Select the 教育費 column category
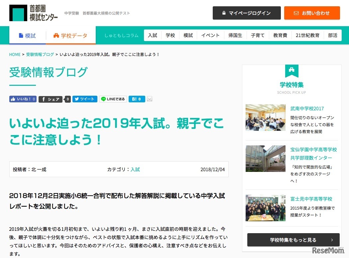This screenshot has height=258, width=349. coord(280,35)
